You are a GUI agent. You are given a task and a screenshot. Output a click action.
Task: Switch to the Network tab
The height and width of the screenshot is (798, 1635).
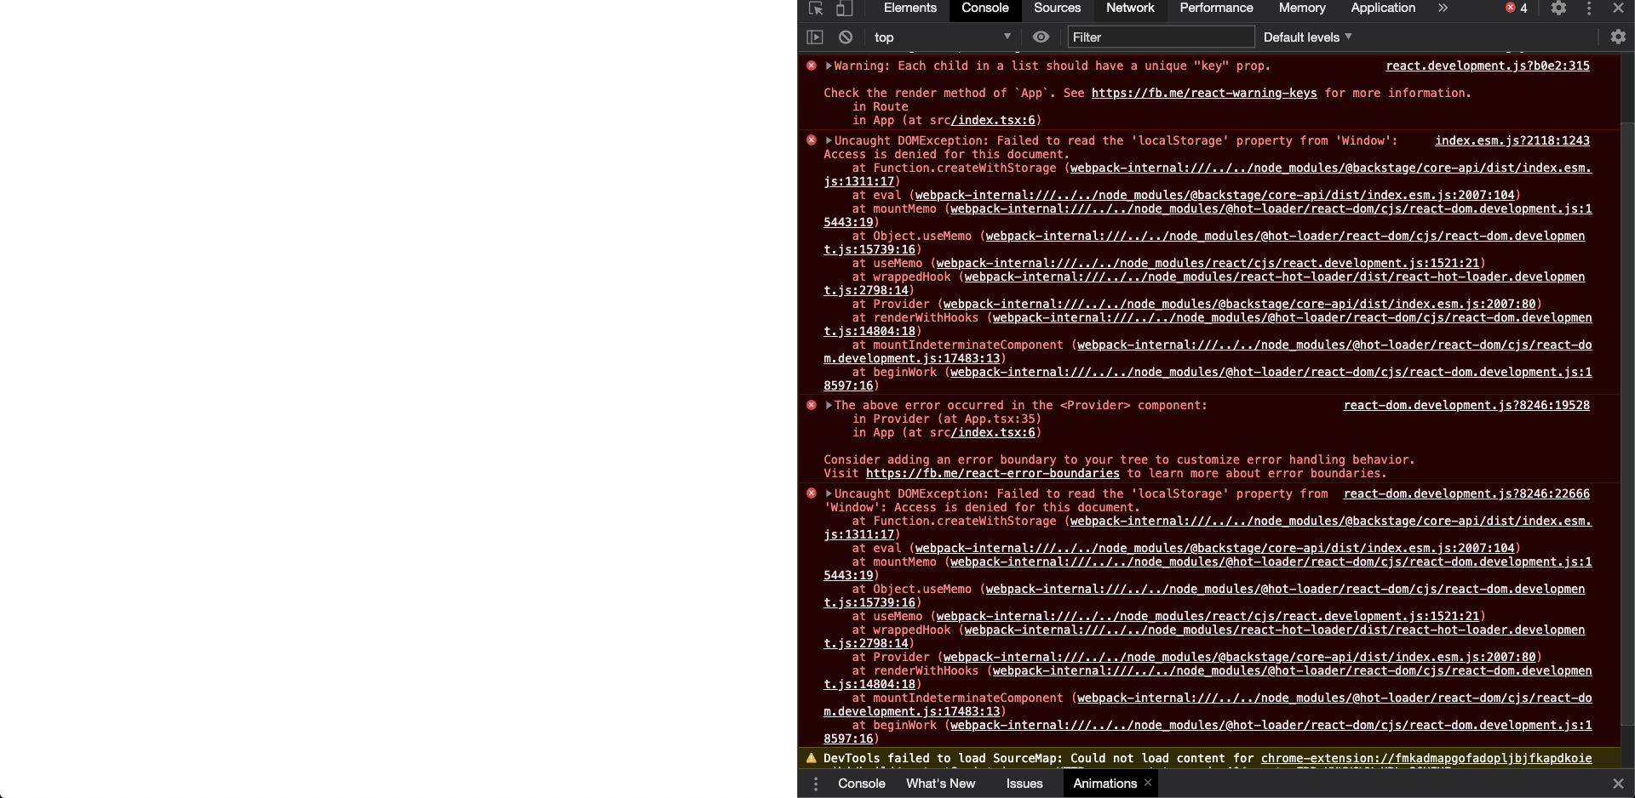(1130, 8)
